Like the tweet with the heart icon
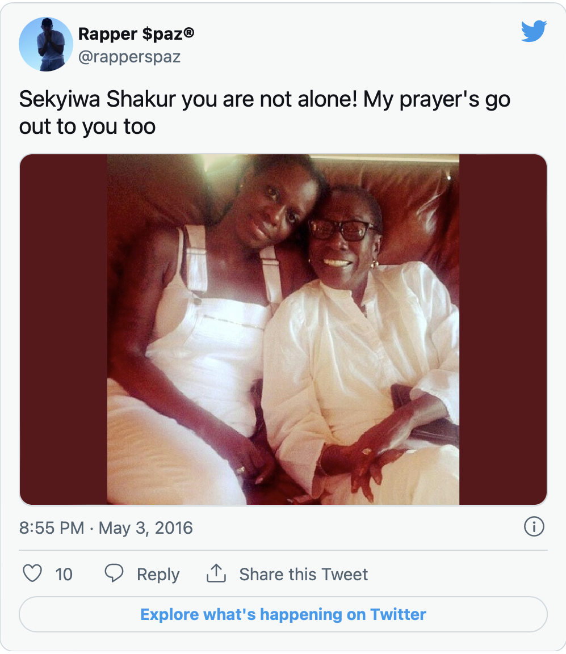The image size is (566, 654). (x=32, y=573)
